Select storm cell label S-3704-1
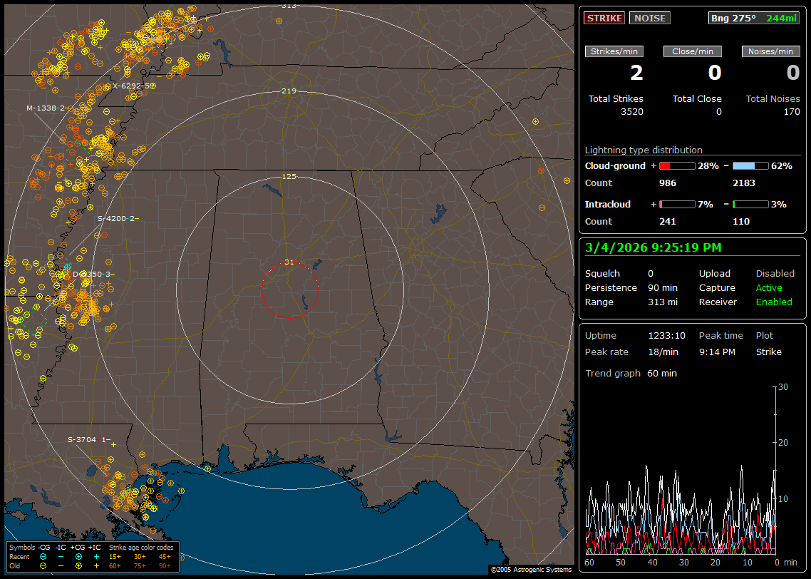This screenshot has width=811, height=579. (86, 439)
